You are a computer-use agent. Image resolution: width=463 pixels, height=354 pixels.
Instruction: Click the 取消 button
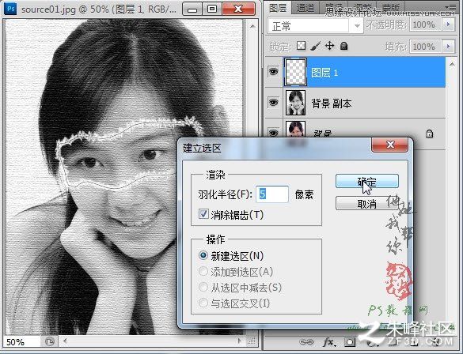(367, 203)
